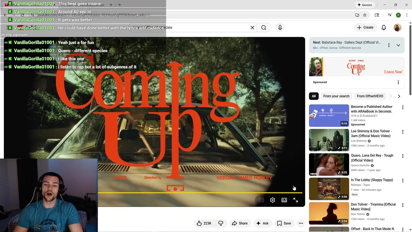The width and height of the screenshot is (412, 232).
Task: Select the All filter chip
Action: [314, 96]
